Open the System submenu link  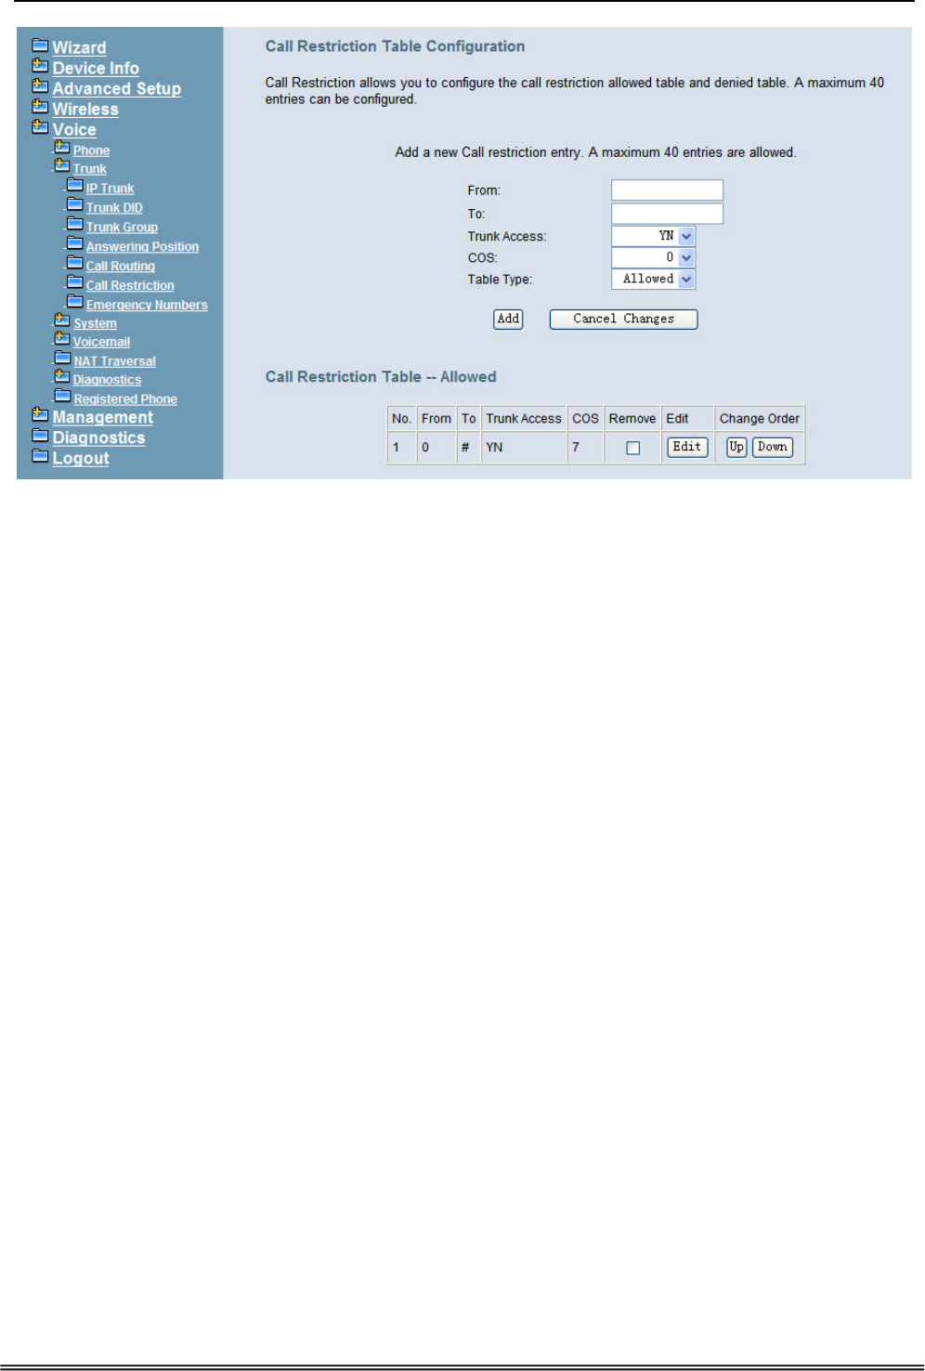click(x=96, y=324)
